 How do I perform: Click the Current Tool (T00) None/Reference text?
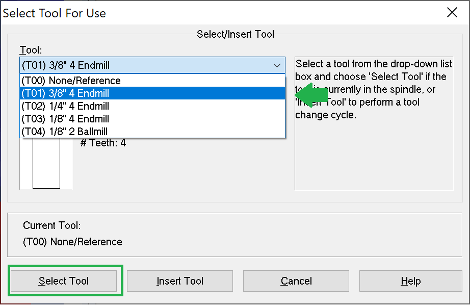72,242
